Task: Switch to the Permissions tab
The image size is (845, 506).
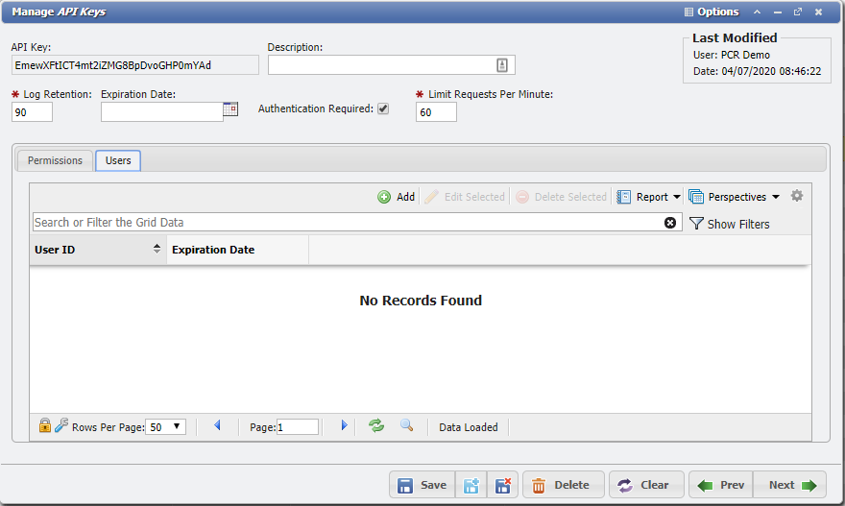Action: 55,160
